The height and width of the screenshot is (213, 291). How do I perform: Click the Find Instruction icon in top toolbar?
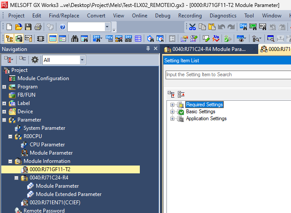click(253, 27)
